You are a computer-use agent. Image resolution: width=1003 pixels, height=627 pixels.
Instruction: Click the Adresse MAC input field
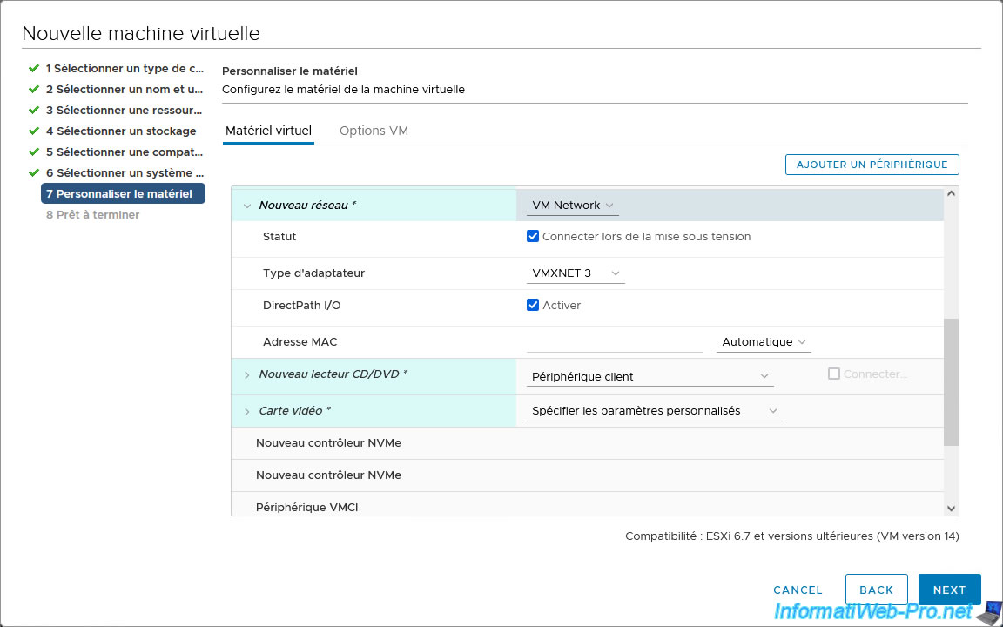click(615, 342)
